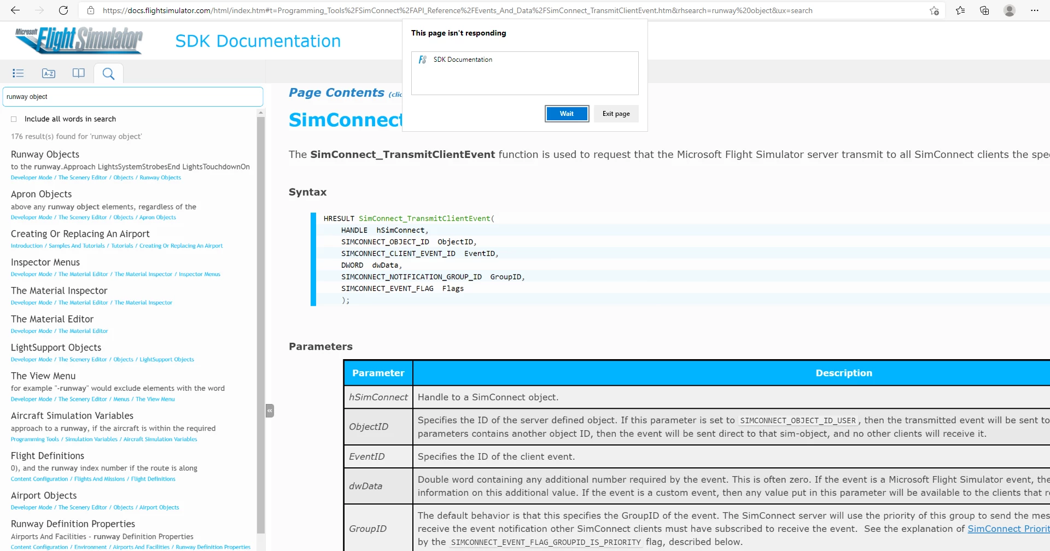This screenshot has width=1050, height=551.
Task: Open the browser profile avatar
Action: coord(1010,10)
